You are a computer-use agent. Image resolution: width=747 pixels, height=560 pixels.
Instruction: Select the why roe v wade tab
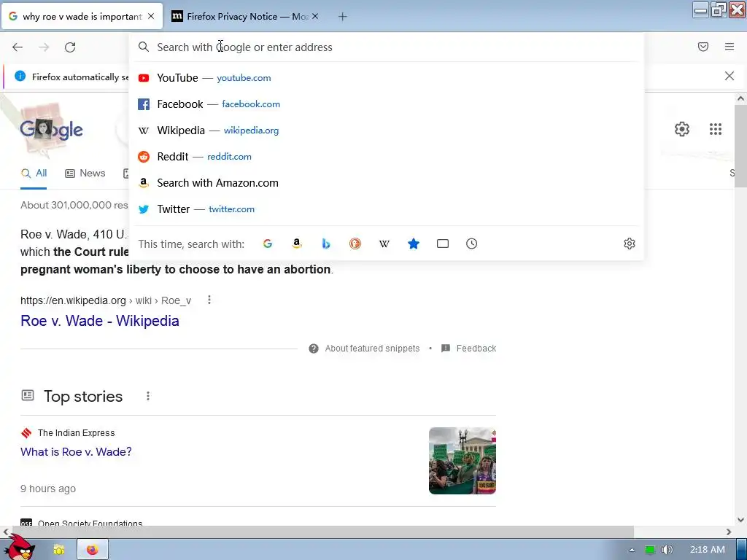(x=82, y=17)
